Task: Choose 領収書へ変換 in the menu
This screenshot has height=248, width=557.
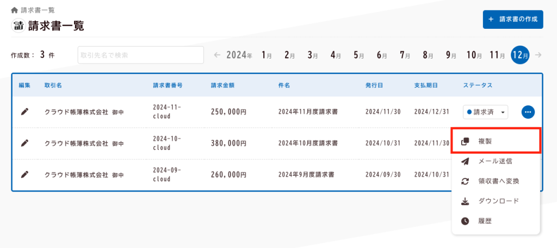Action: tap(498, 181)
